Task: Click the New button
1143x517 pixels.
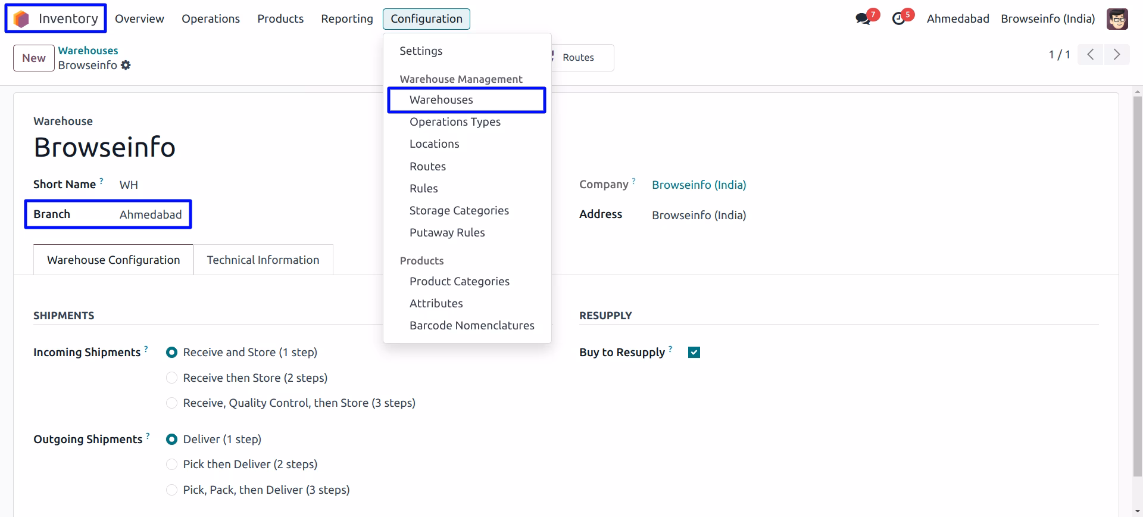Action: (34, 58)
